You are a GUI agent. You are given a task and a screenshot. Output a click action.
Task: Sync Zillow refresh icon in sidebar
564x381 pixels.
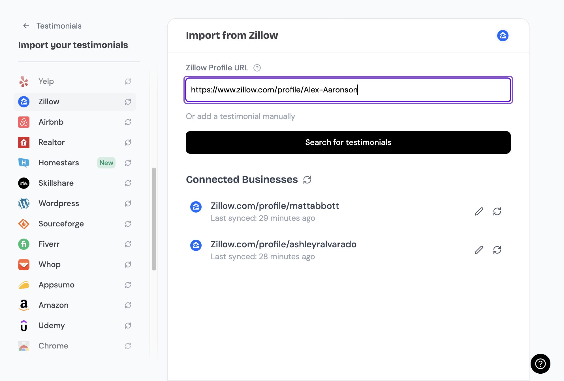(128, 102)
